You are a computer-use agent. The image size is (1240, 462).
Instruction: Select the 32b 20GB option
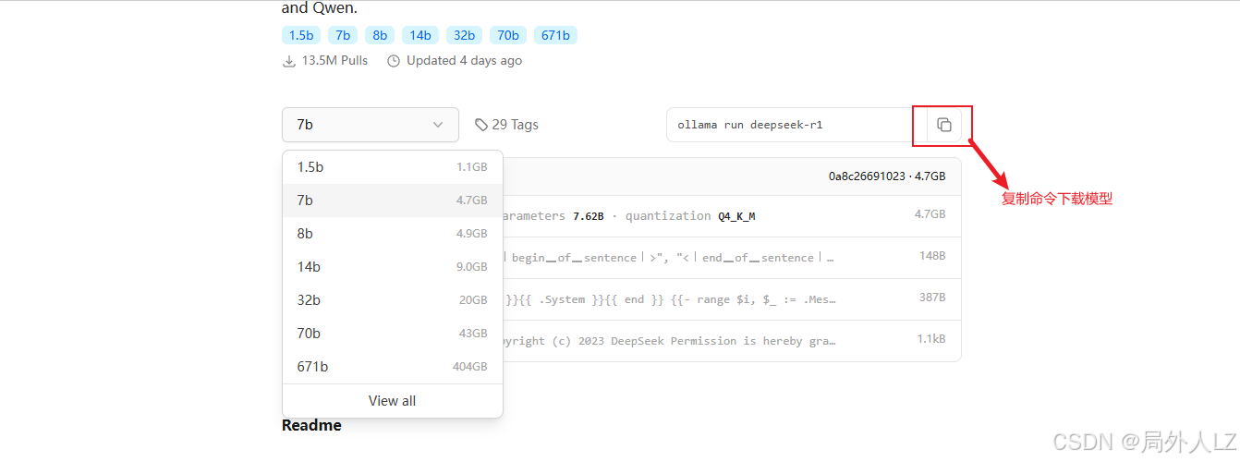pos(393,300)
